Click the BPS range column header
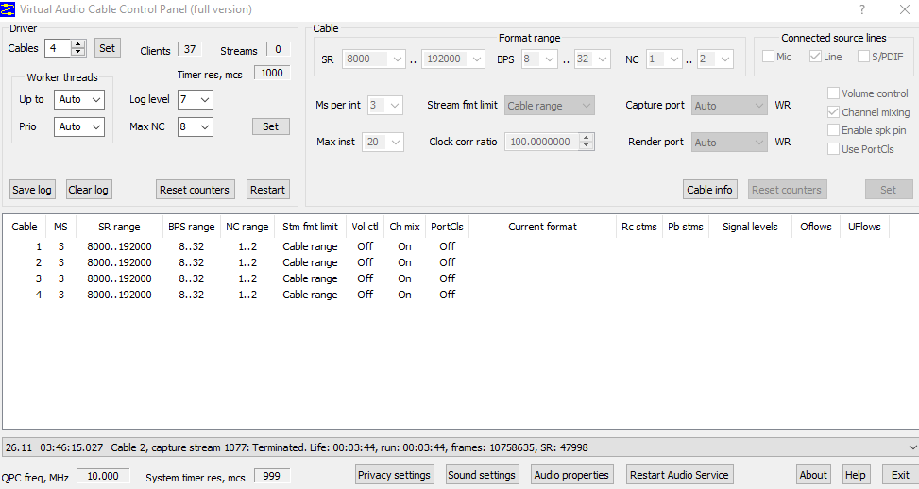919x489 pixels. (192, 227)
